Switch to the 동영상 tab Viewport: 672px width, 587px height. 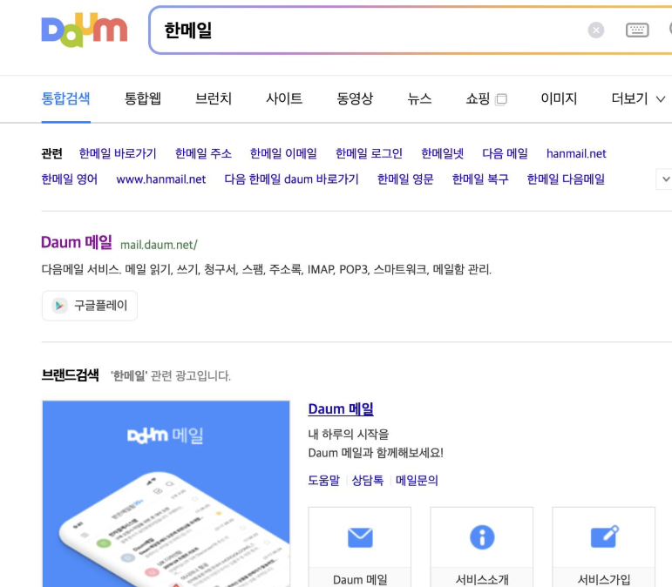coord(355,99)
